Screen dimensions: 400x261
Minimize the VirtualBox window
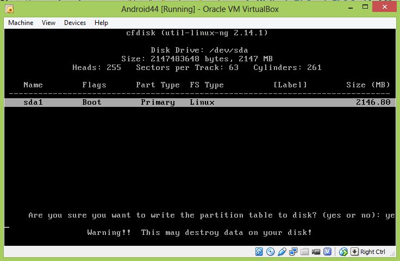point(351,8)
